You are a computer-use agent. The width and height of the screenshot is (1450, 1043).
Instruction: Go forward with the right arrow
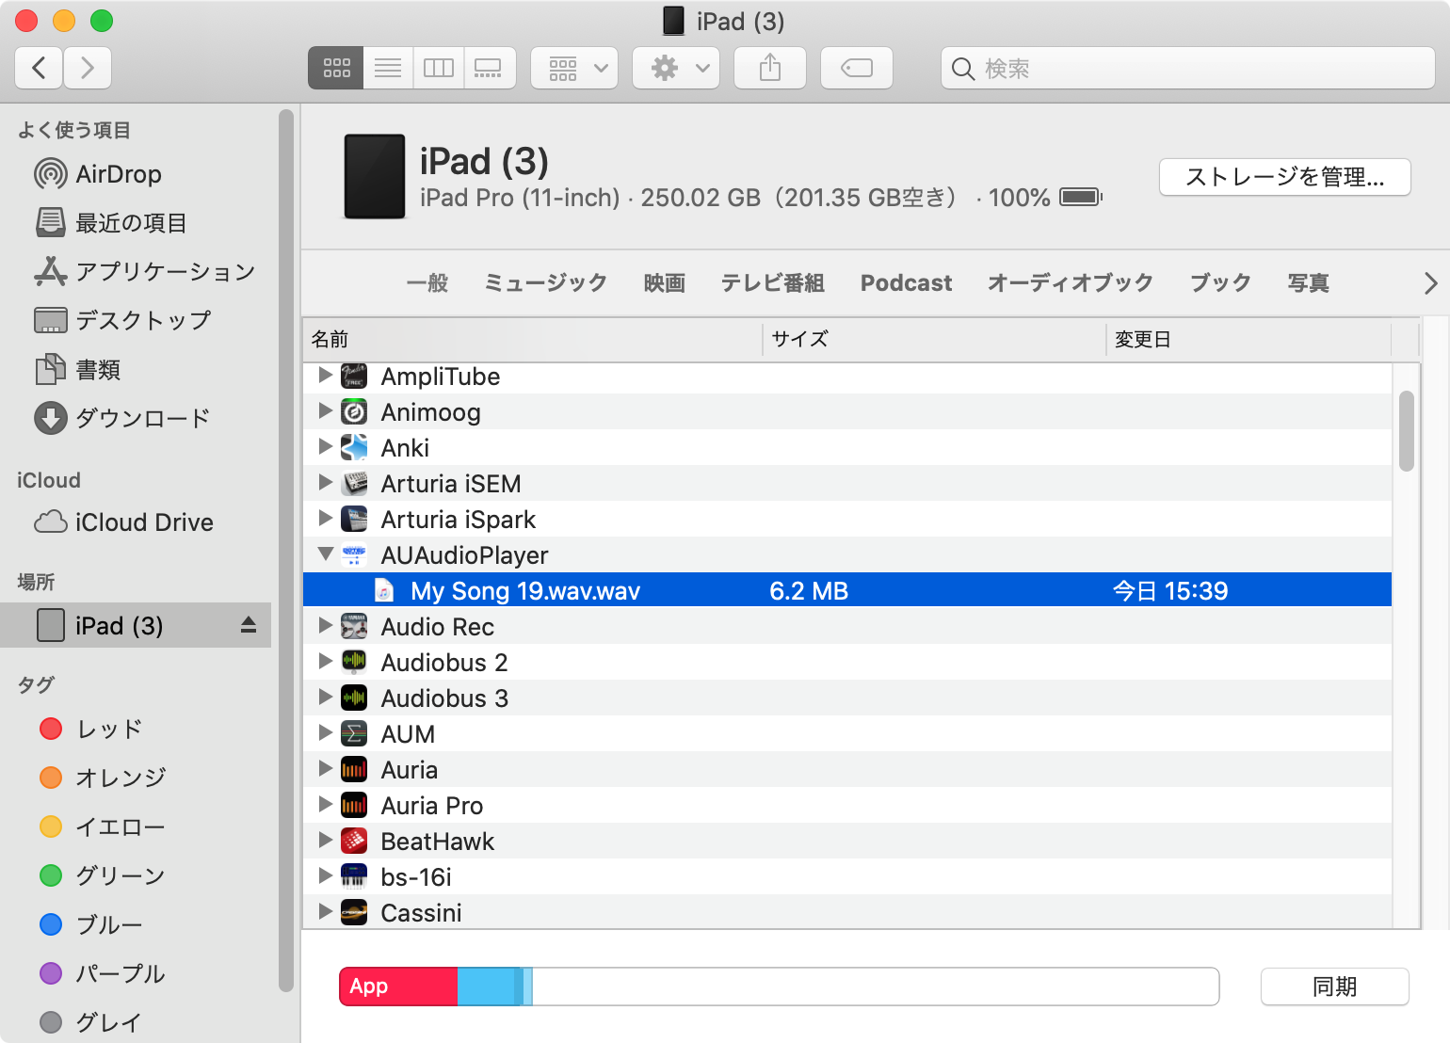[88, 68]
